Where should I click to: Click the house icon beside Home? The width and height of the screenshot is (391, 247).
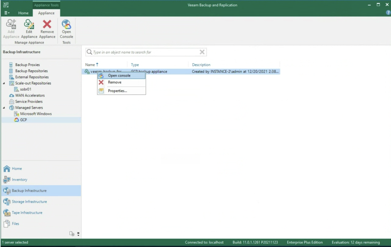[x=7, y=168]
